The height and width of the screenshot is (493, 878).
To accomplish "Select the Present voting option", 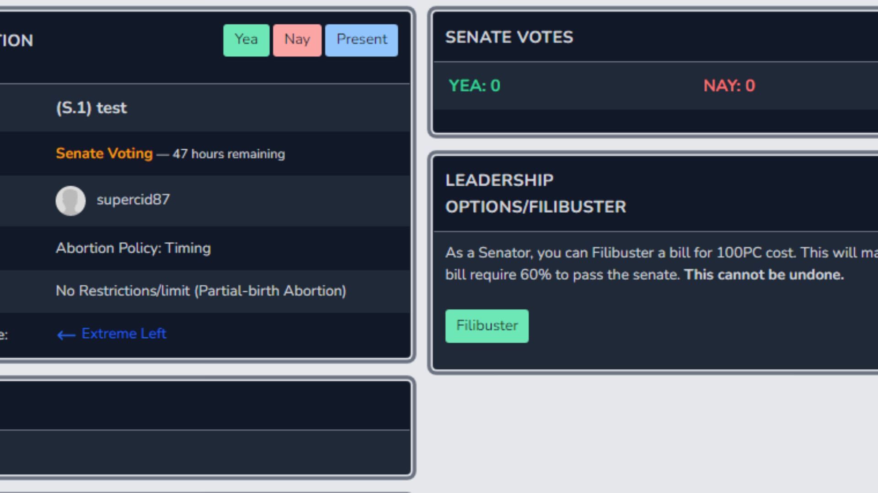I will [x=361, y=40].
